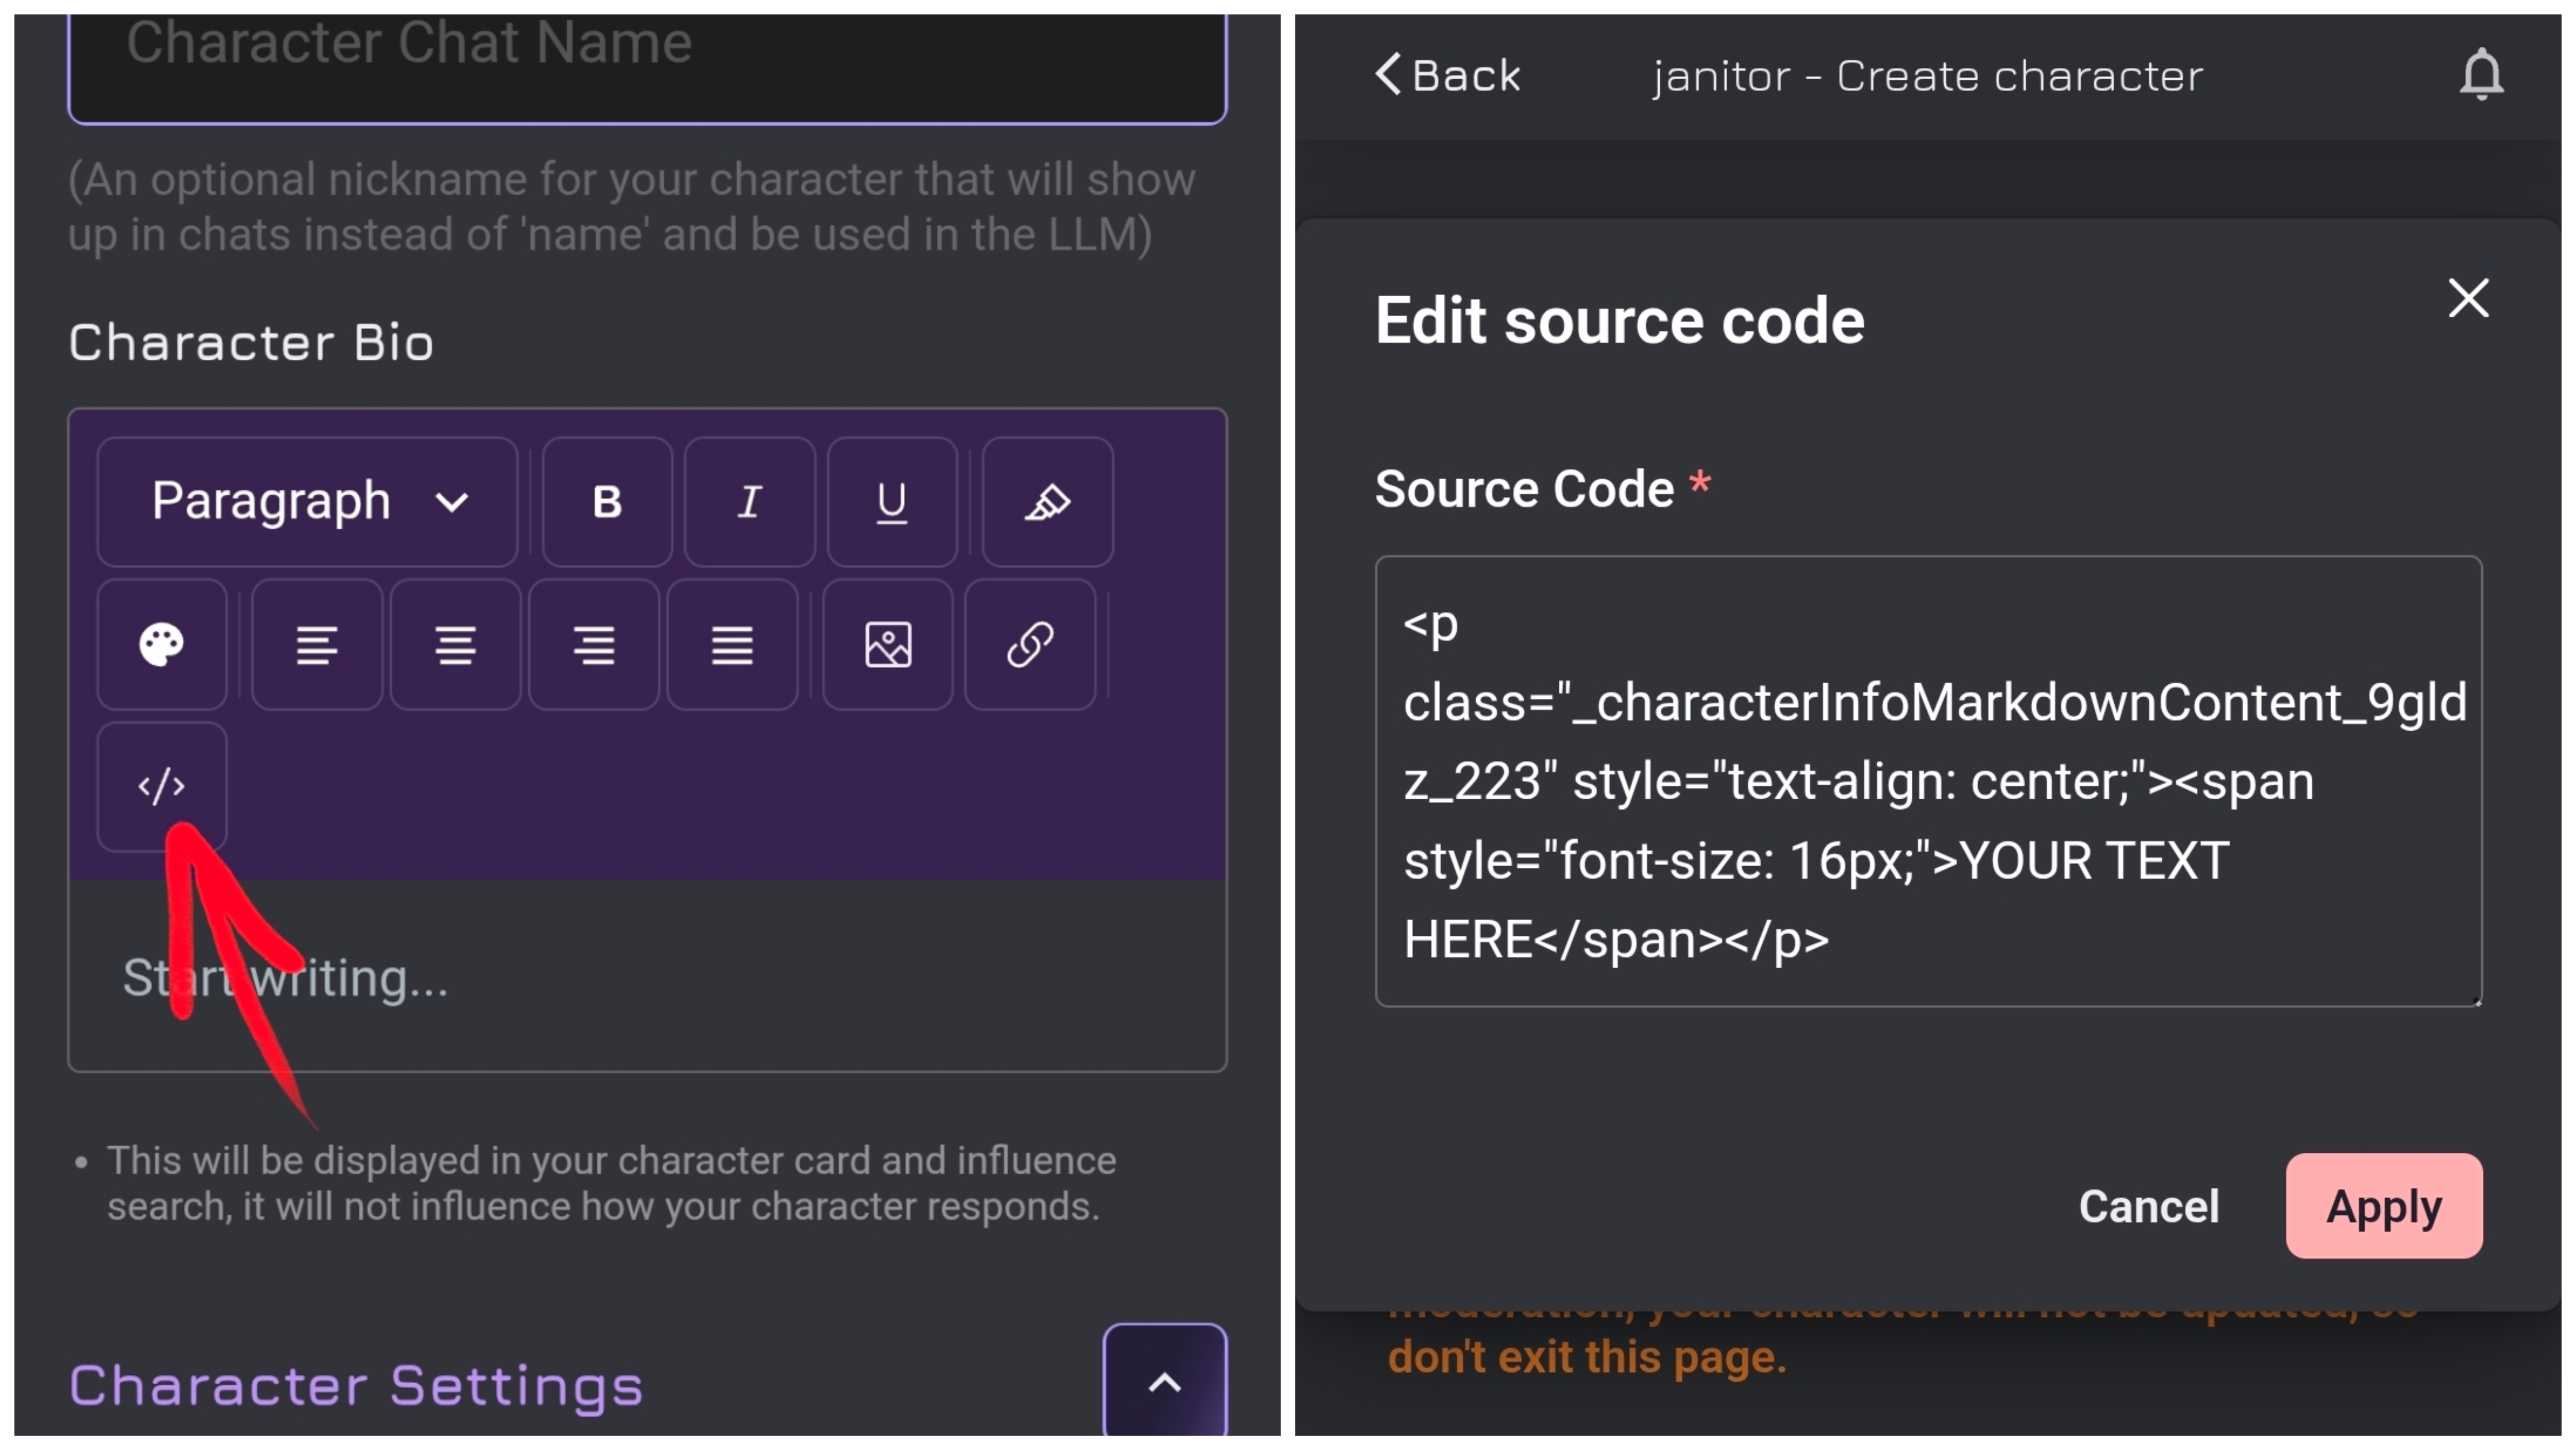2576x1449 pixels.
Task: Align bio text to the left
Action: click(317, 644)
